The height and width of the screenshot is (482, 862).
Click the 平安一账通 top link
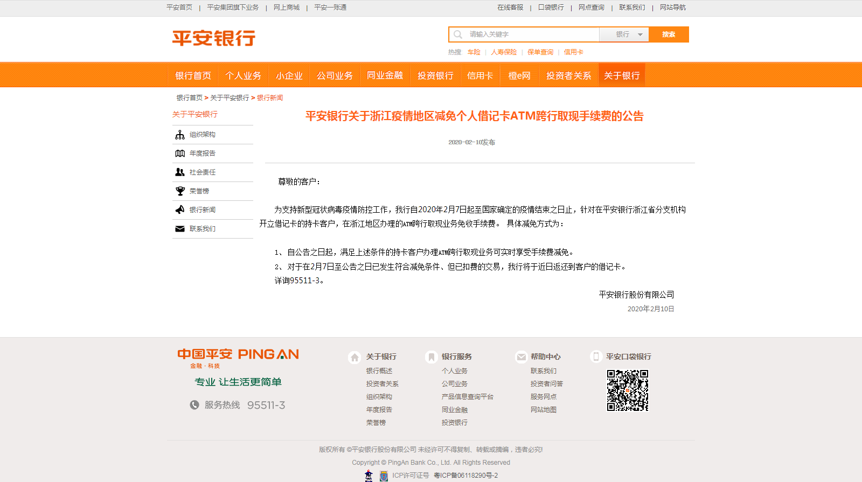pyautogui.click(x=330, y=8)
